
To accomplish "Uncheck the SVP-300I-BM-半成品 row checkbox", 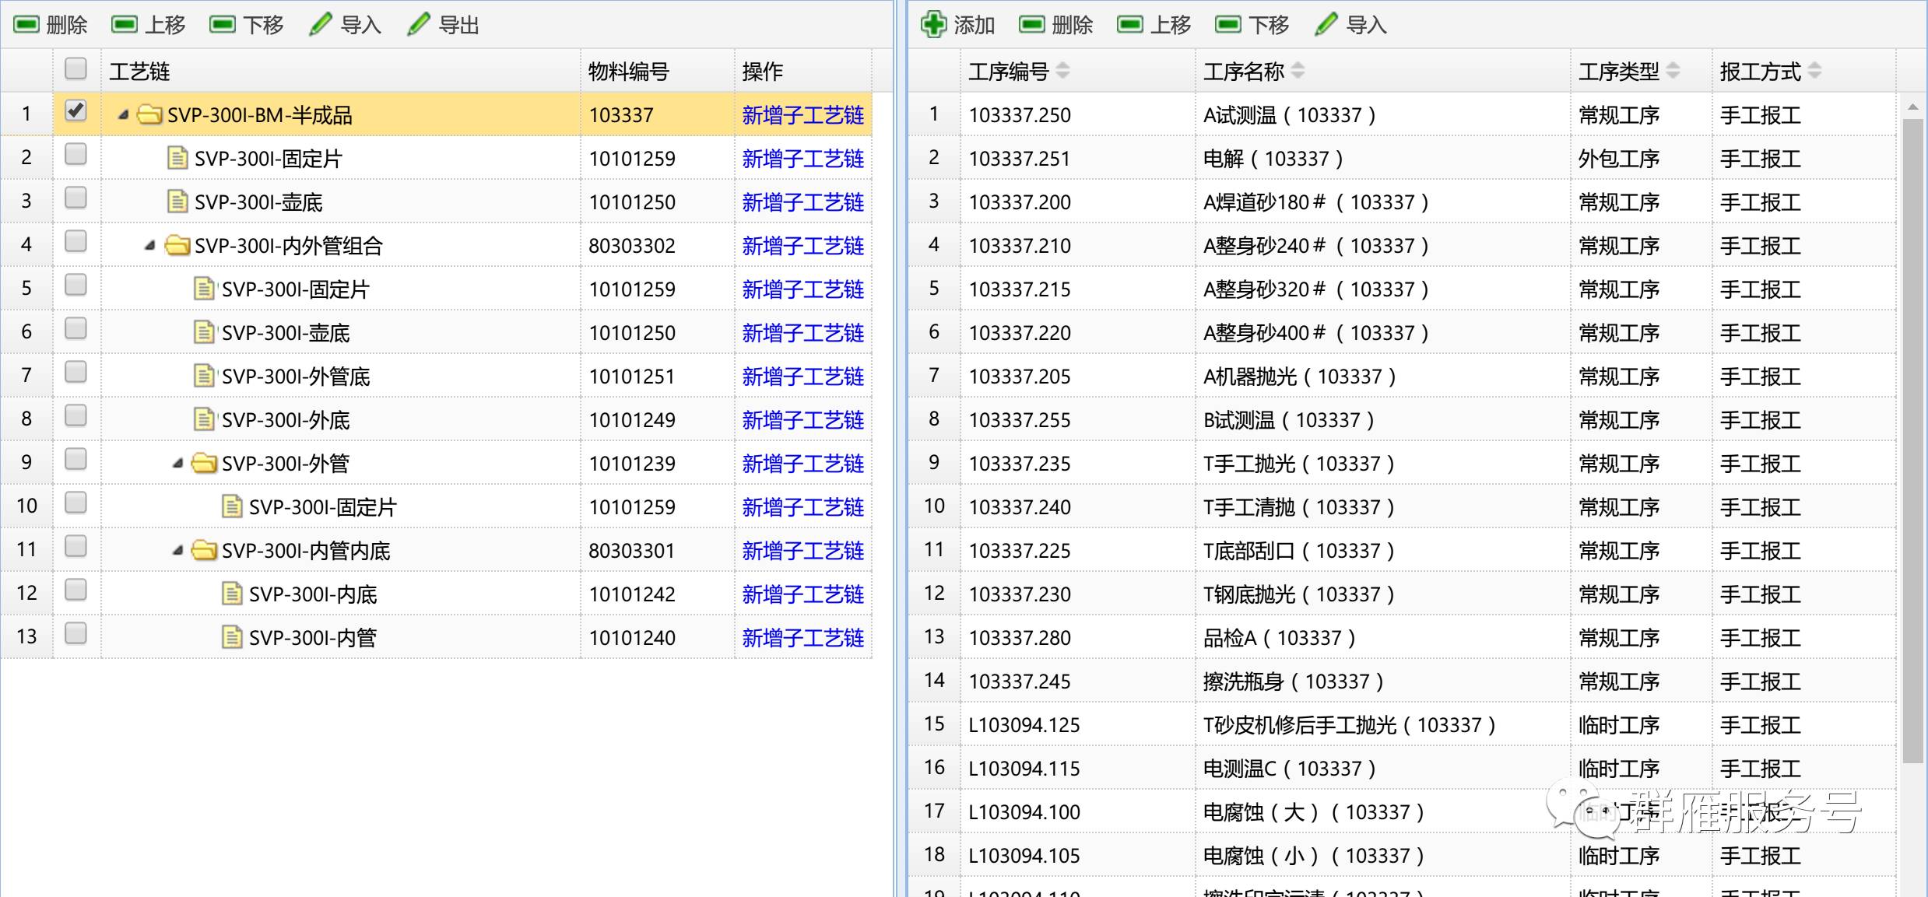I will (76, 111).
